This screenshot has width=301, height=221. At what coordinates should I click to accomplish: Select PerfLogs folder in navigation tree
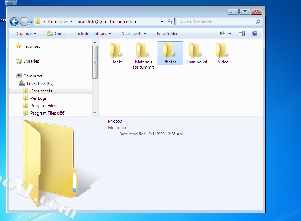(39, 98)
